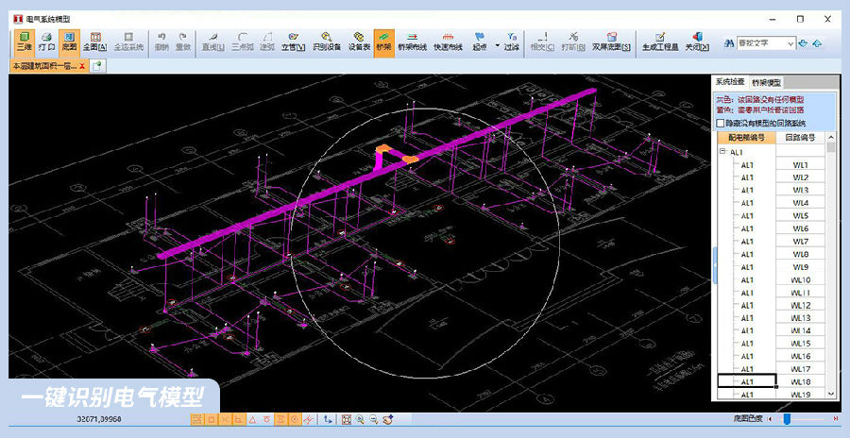The image size is (850, 438).
Task: Select the 识别设备 identify device tool
Action: (x=325, y=42)
